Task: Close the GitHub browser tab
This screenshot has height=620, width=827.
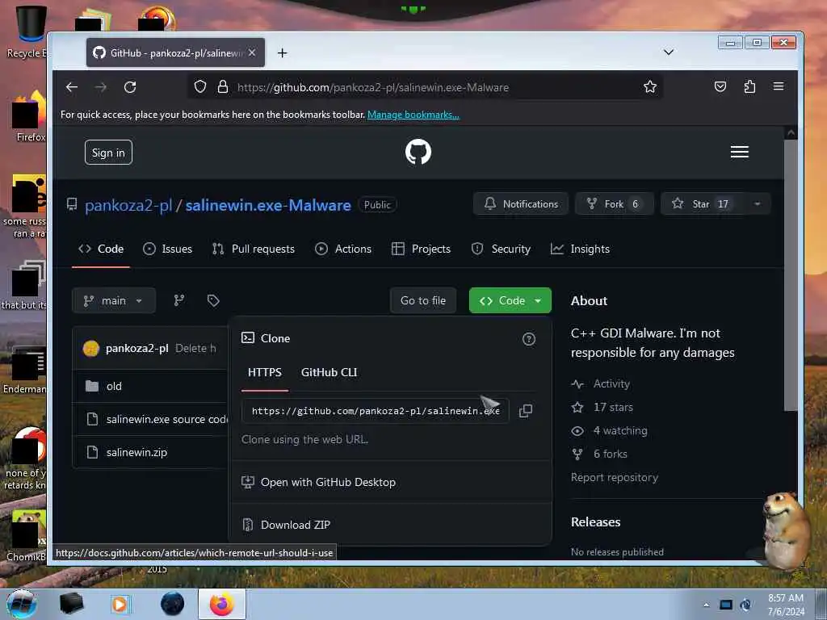Action: (252, 52)
